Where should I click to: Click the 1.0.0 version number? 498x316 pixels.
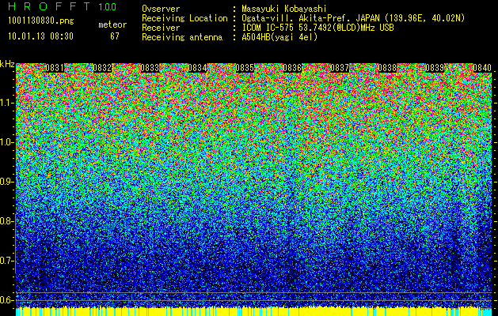point(108,7)
